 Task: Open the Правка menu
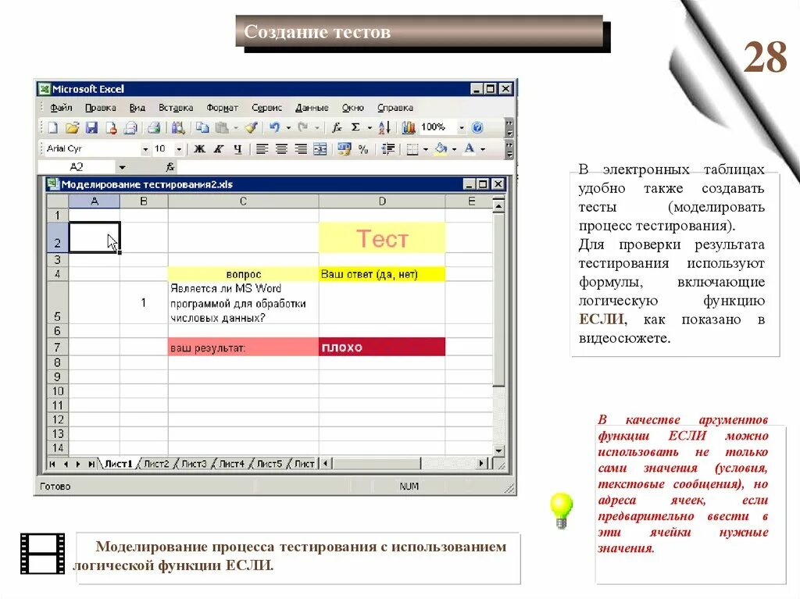(x=101, y=108)
